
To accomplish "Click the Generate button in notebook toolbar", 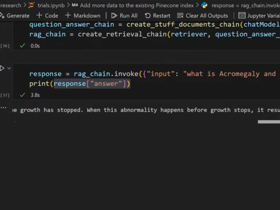I will click(15, 16).
